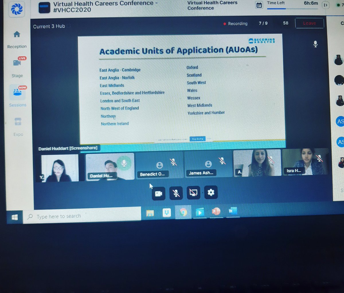Select James Ash... participant tile

pos(208,164)
